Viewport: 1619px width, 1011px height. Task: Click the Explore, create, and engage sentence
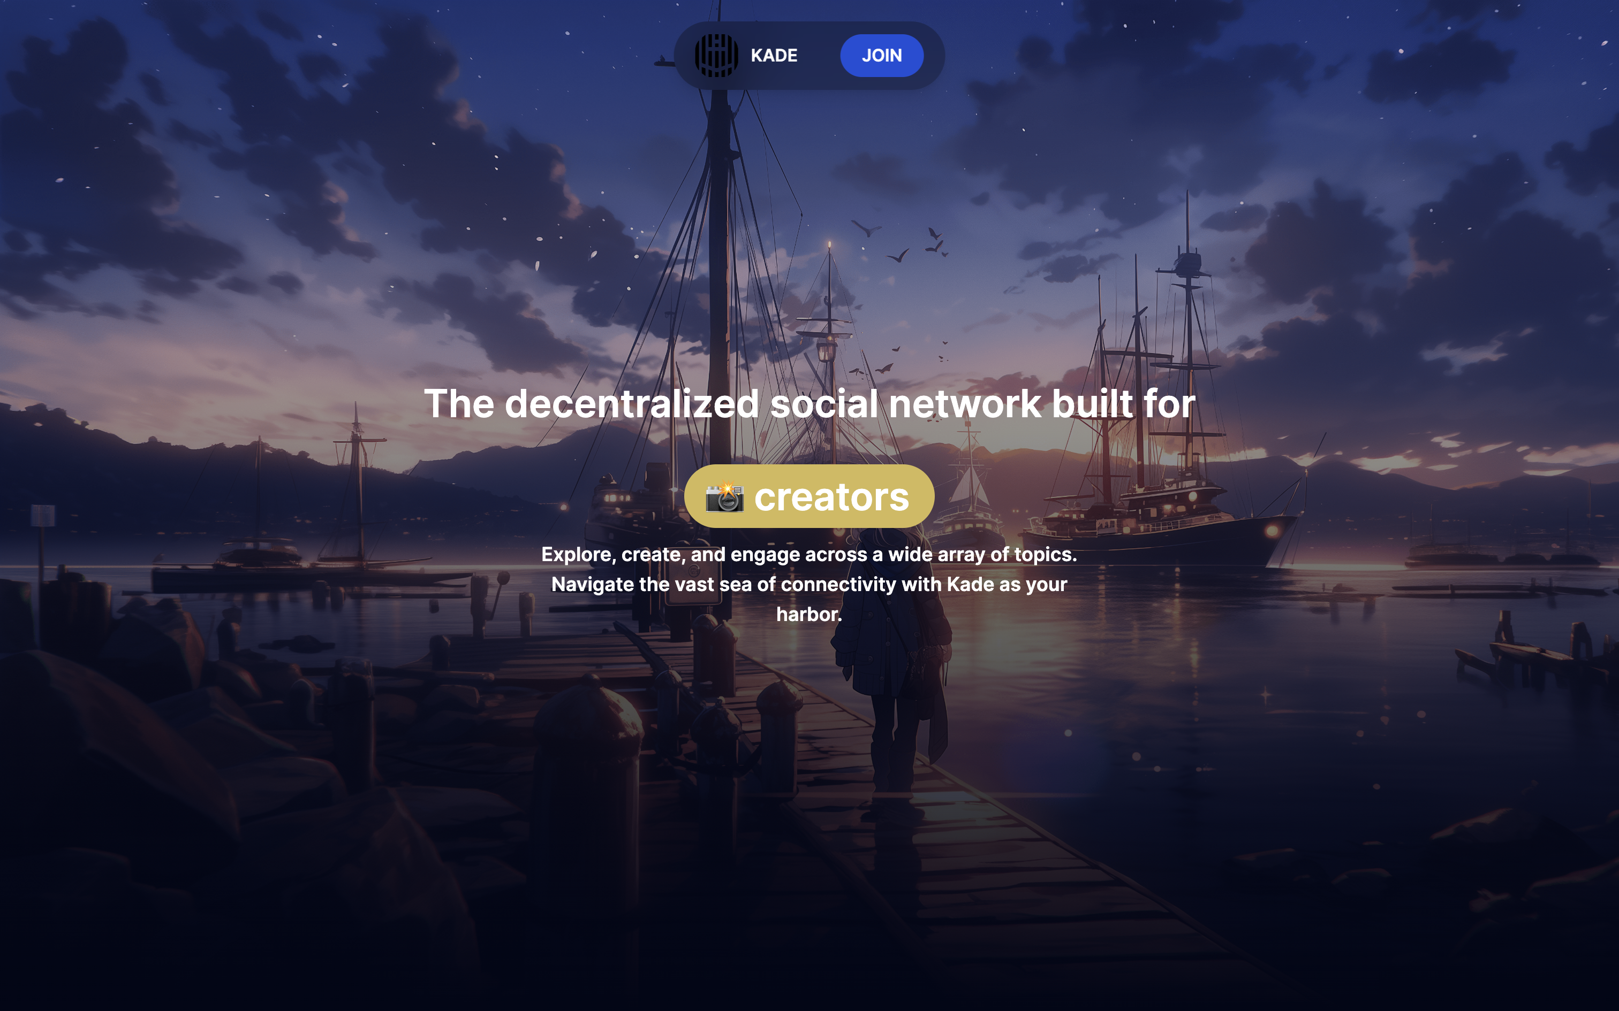click(x=809, y=554)
